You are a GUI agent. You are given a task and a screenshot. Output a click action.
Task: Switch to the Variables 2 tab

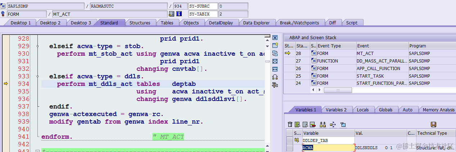(x=336, y=110)
